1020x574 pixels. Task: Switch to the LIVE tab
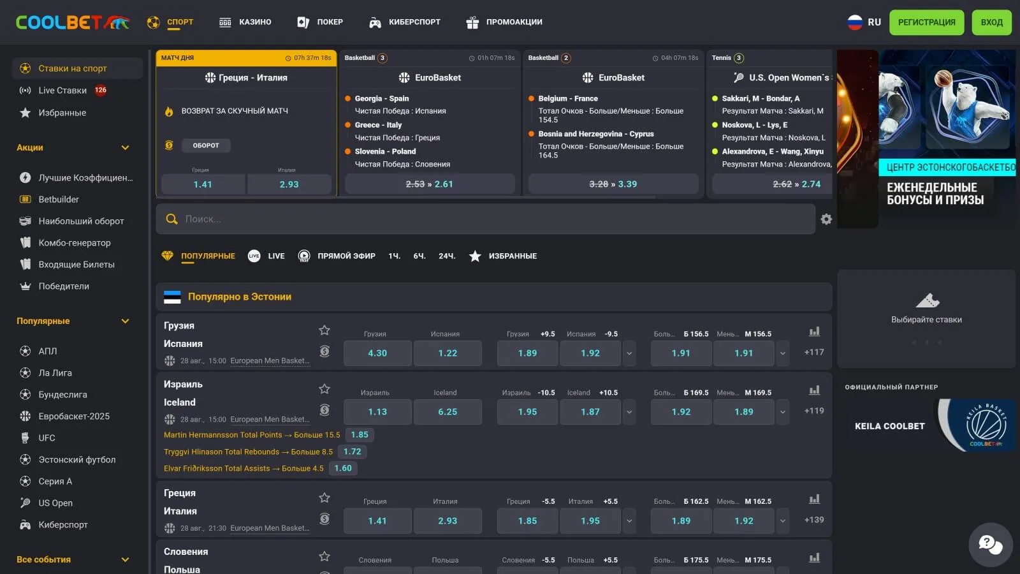tap(266, 256)
